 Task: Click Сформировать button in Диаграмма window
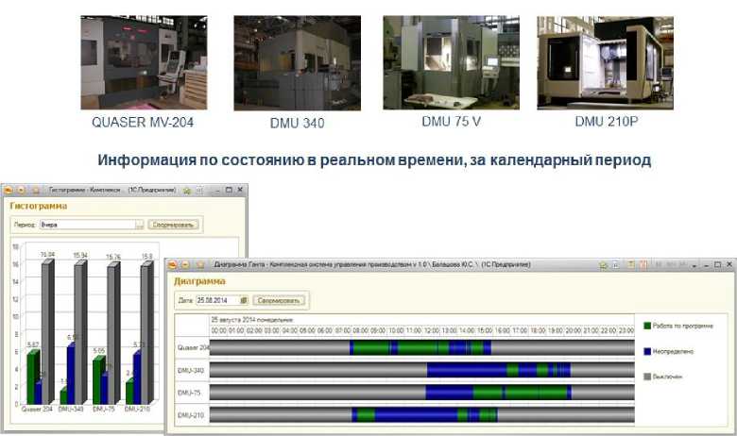click(279, 300)
